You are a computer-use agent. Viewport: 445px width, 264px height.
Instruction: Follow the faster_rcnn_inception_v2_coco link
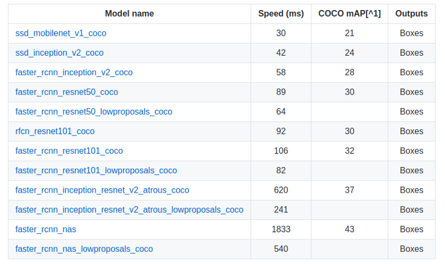click(74, 72)
